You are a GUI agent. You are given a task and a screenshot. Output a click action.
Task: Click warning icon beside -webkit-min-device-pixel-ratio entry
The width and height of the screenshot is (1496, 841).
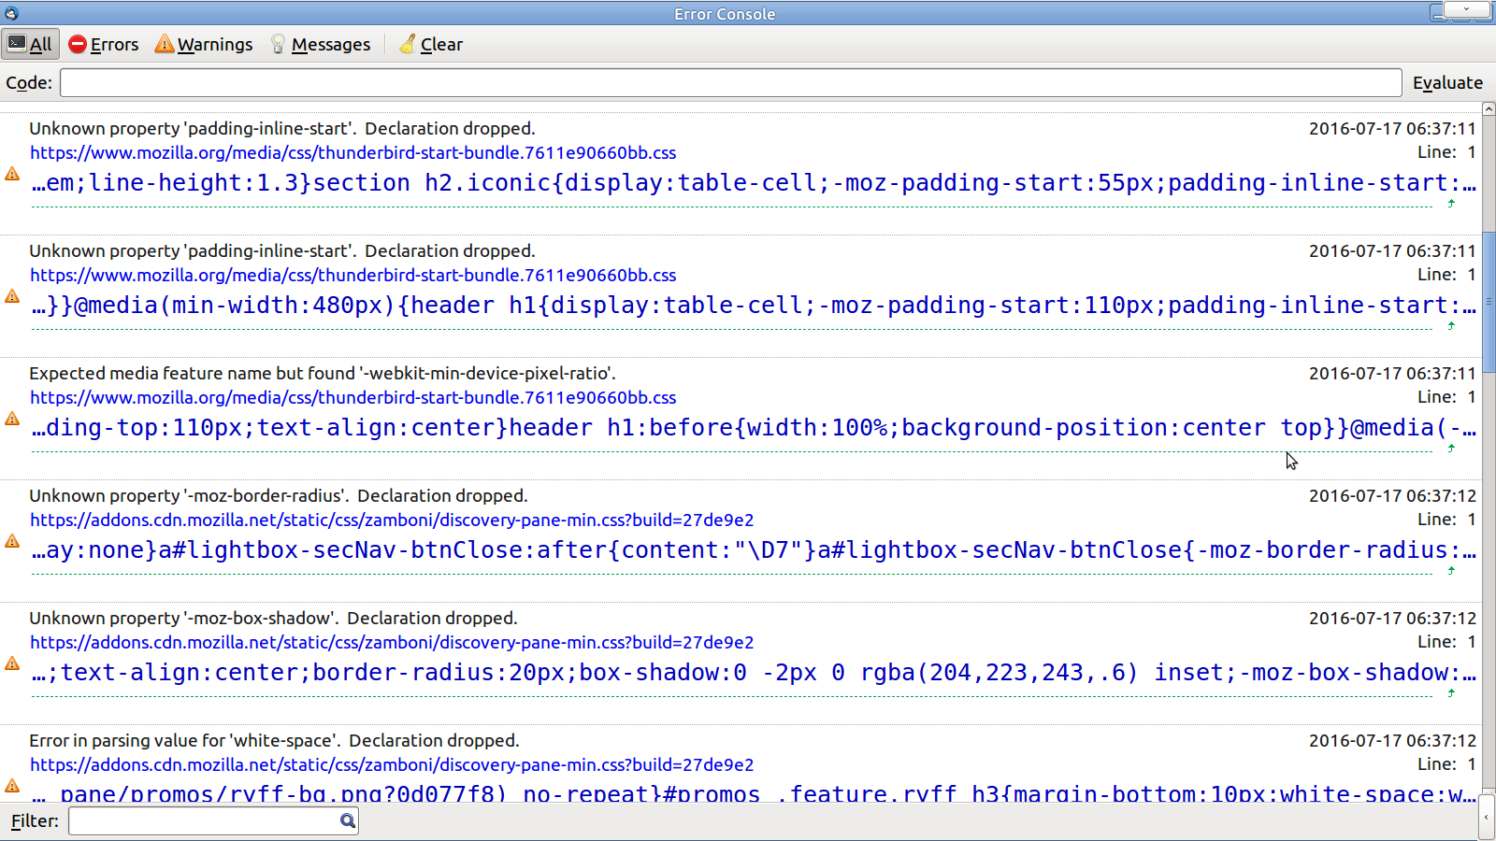pos(12,419)
